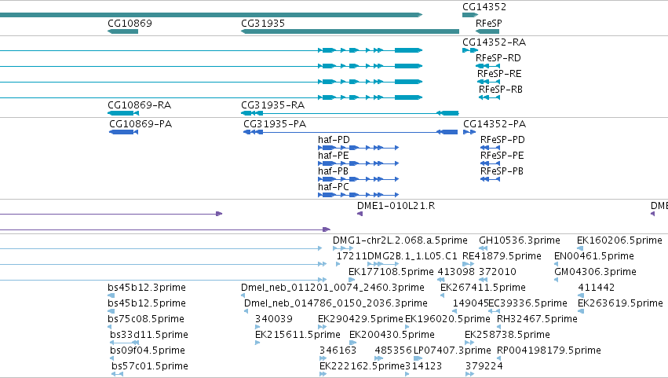Select the bs45b12.3prime EST label
Screen dimensions: 668x378
147,288
